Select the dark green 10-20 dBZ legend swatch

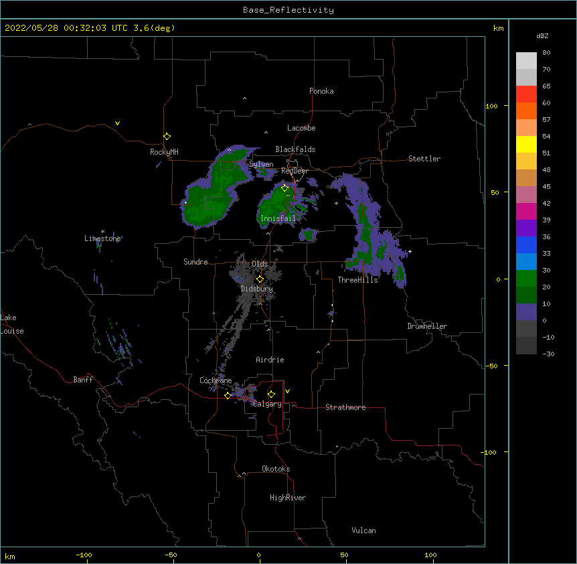tap(526, 295)
